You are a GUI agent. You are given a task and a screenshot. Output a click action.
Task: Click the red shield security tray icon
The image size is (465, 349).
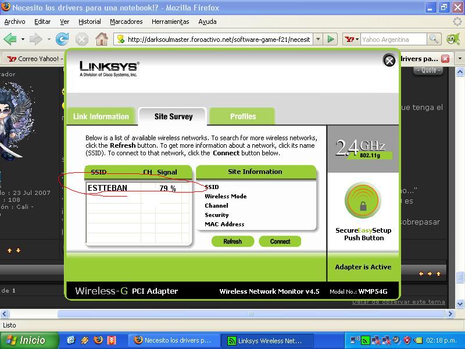coord(407,340)
